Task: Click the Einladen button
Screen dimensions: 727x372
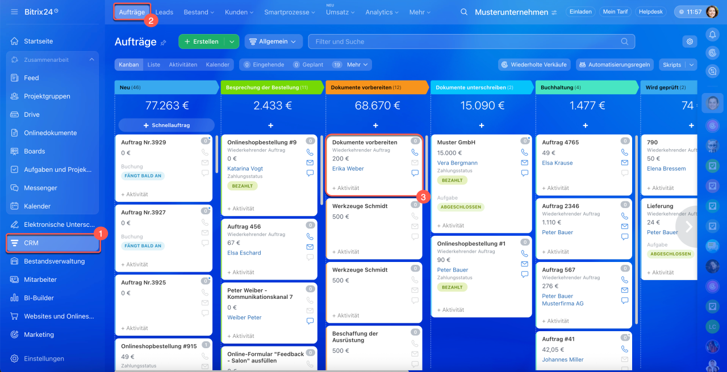Action: (580, 12)
